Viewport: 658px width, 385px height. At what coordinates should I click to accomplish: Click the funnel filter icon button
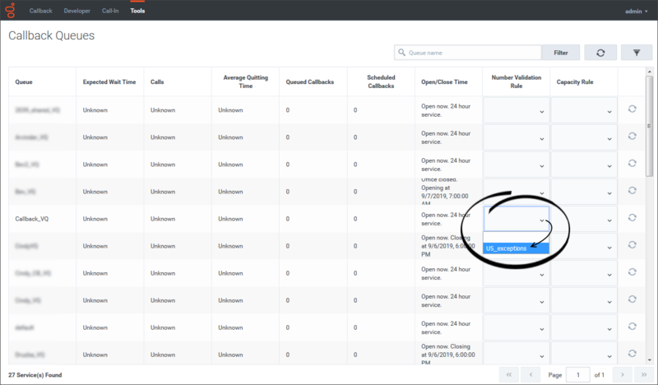pyautogui.click(x=636, y=53)
